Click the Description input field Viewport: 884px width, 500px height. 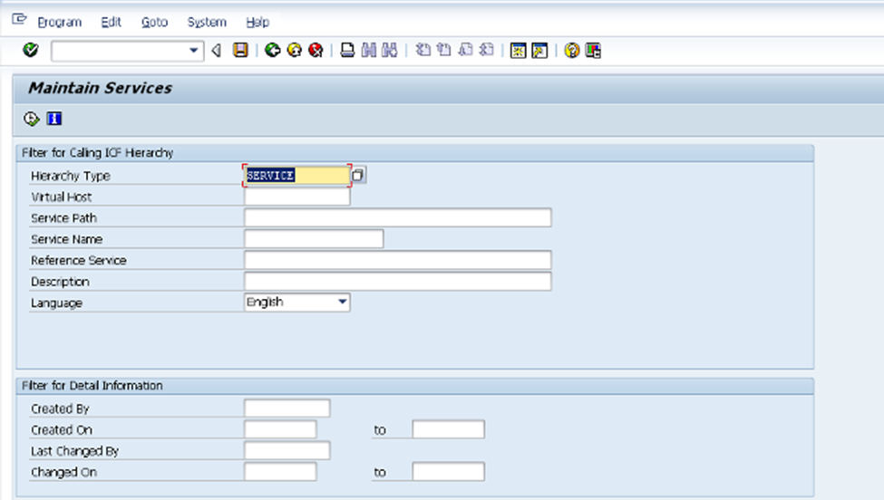(398, 282)
